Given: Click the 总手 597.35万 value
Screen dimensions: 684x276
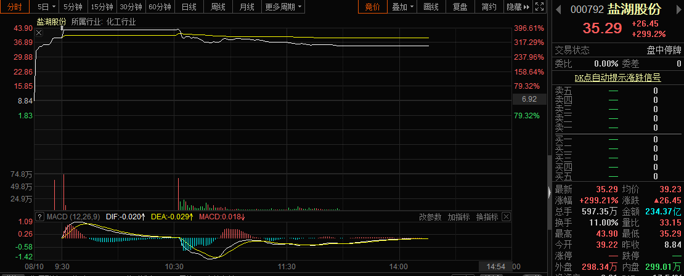Looking at the screenshot, I should click(x=600, y=212).
